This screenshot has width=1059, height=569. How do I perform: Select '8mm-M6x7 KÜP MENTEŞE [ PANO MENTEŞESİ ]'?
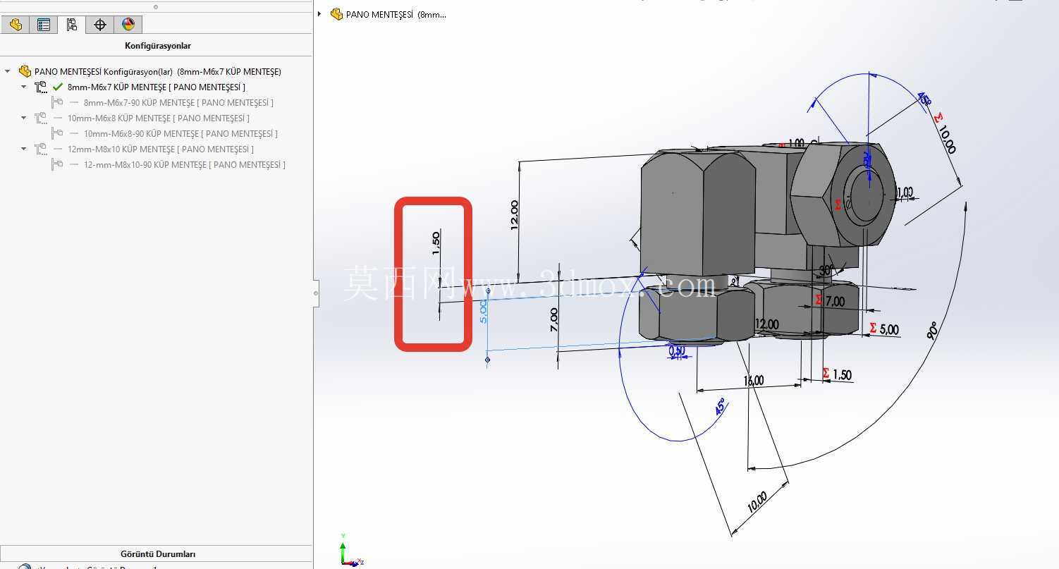pos(157,87)
